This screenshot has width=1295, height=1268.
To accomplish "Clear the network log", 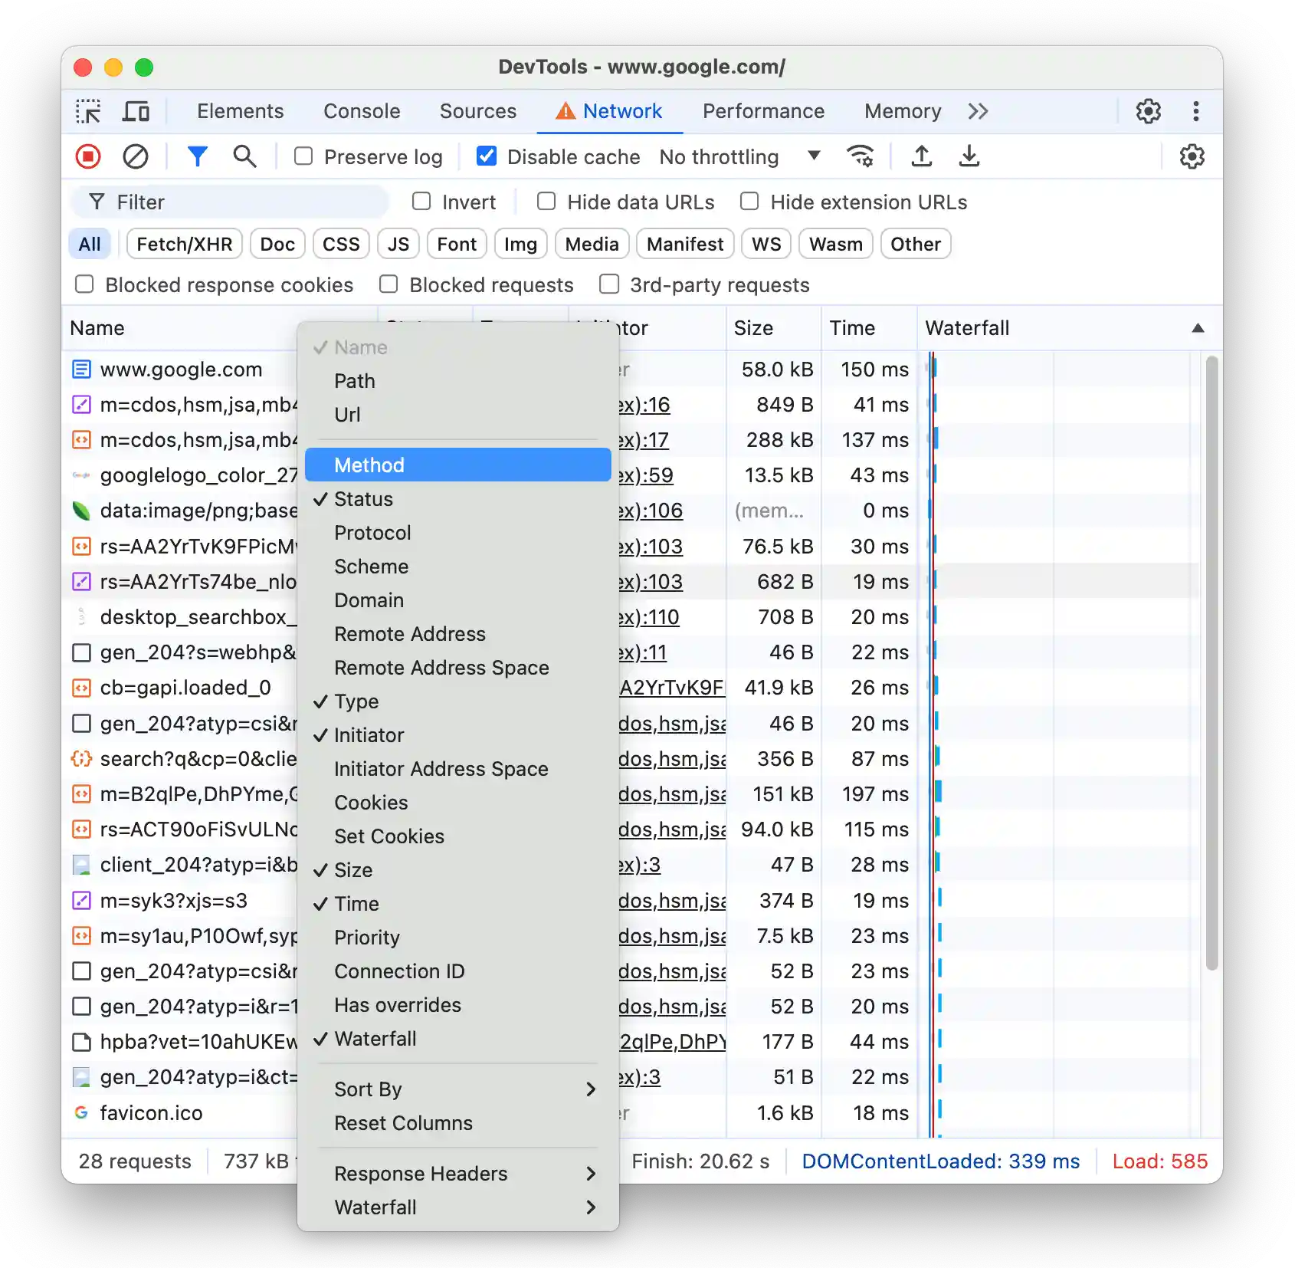I will coord(136,156).
